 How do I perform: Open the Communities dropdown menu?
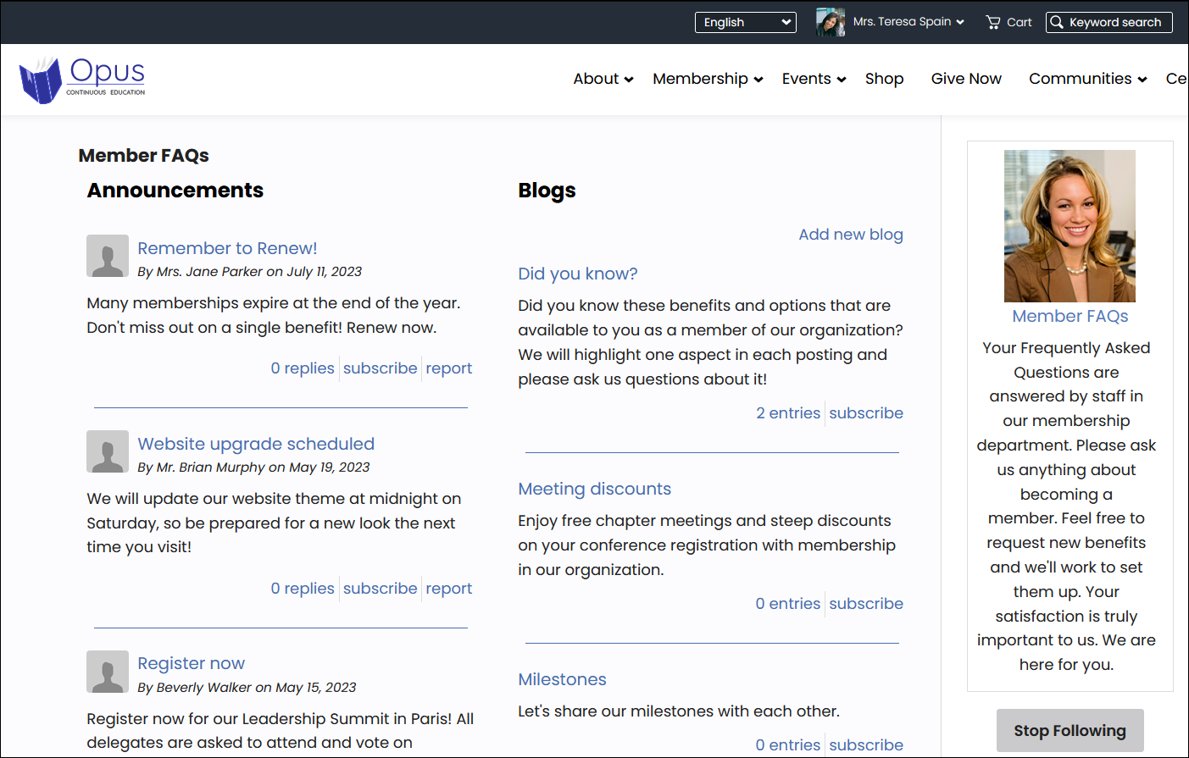[x=1087, y=79]
